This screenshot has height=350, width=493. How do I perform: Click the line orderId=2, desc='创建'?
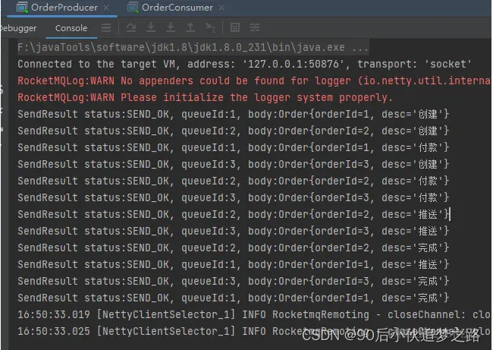[234, 131]
